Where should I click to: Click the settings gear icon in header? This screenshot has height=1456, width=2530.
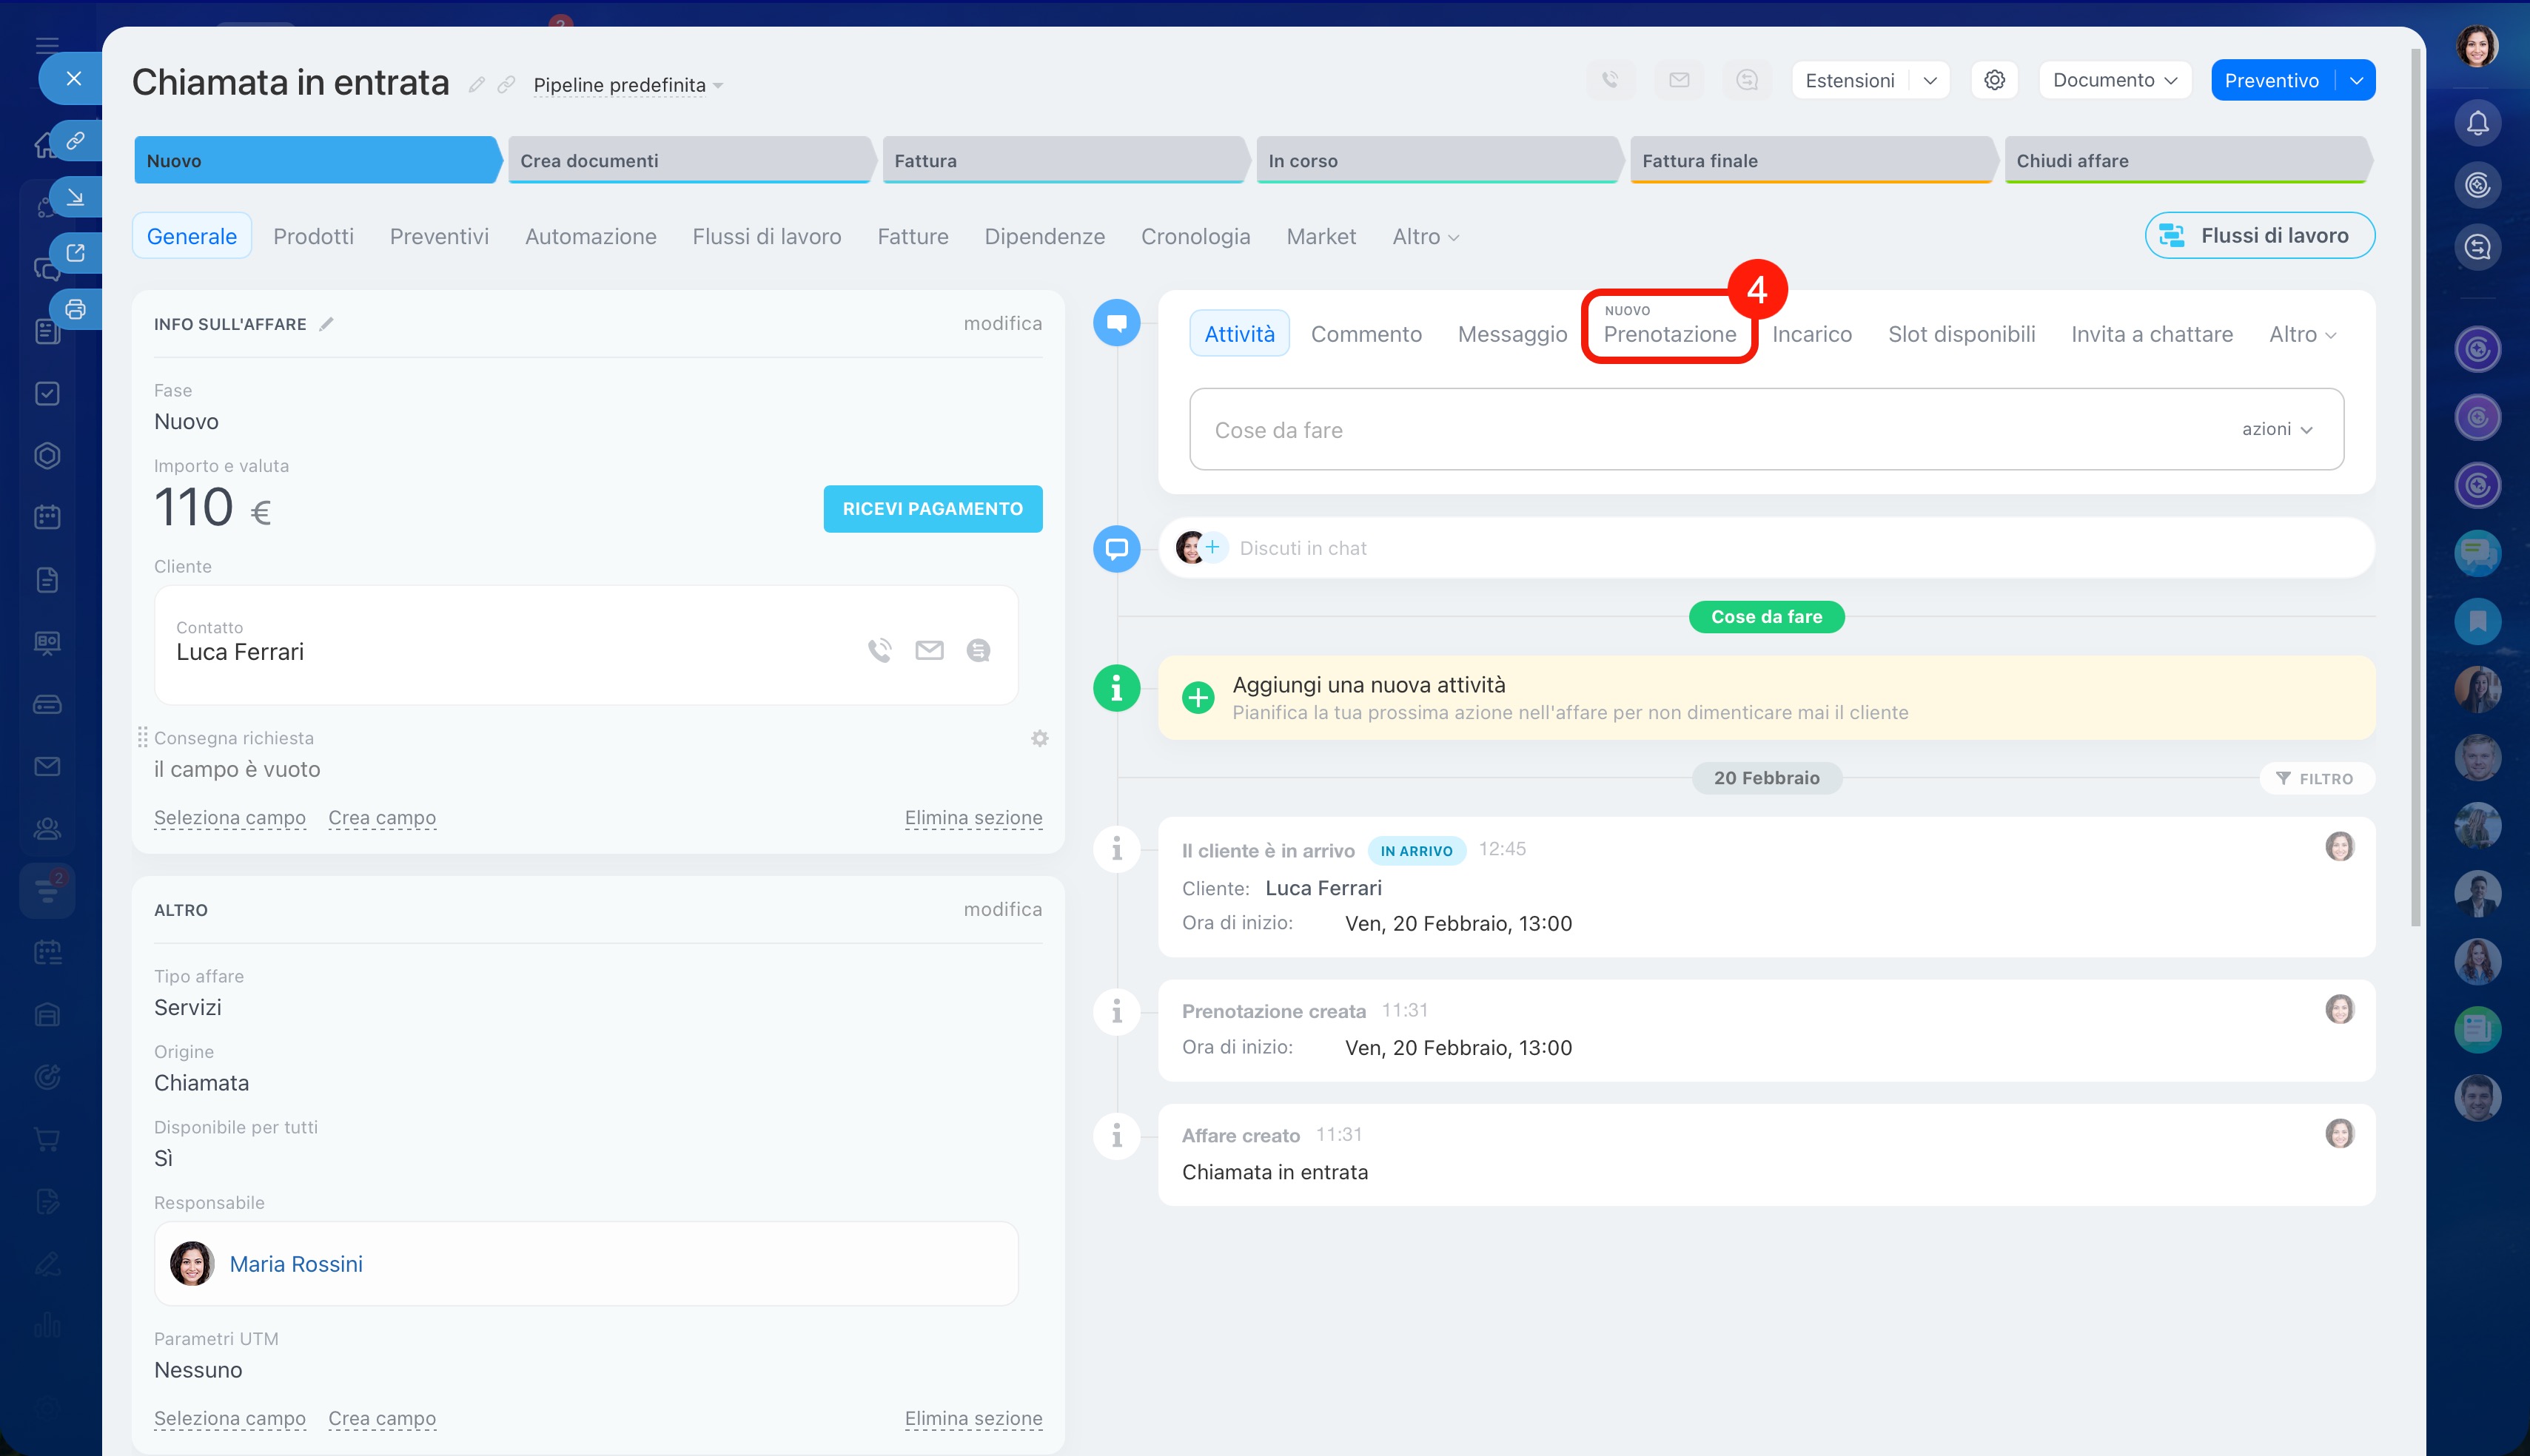[x=1994, y=80]
